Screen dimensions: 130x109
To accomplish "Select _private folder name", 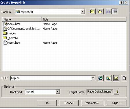I will point(13,38).
